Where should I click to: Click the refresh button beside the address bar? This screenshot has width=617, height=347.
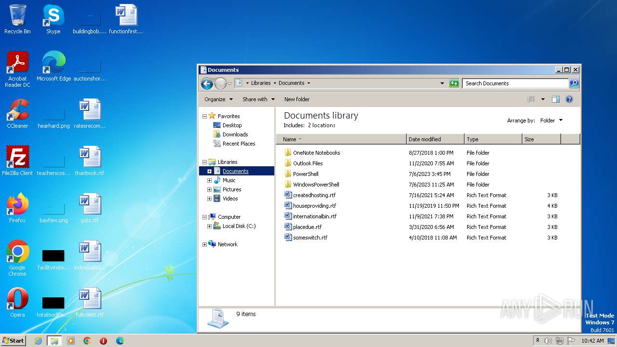(x=454, y=83)
